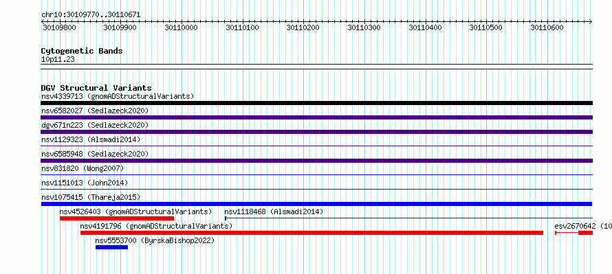
Task: Click the DGV Structural Variants track title
Action: click(96, 88)
